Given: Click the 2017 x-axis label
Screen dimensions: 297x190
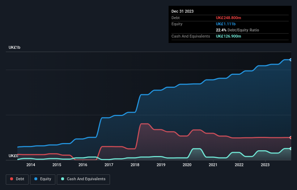Looking at the screenshot, I should point(109,165).
